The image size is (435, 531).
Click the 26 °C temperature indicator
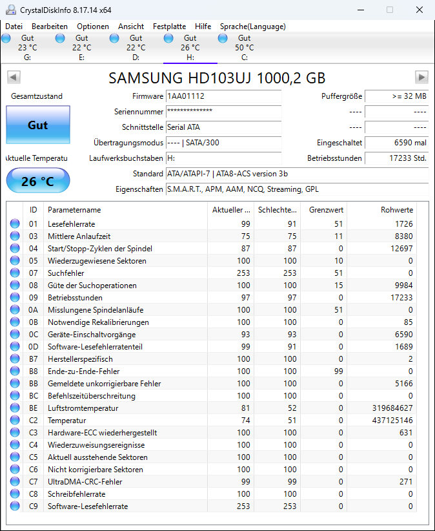(38, 181)
